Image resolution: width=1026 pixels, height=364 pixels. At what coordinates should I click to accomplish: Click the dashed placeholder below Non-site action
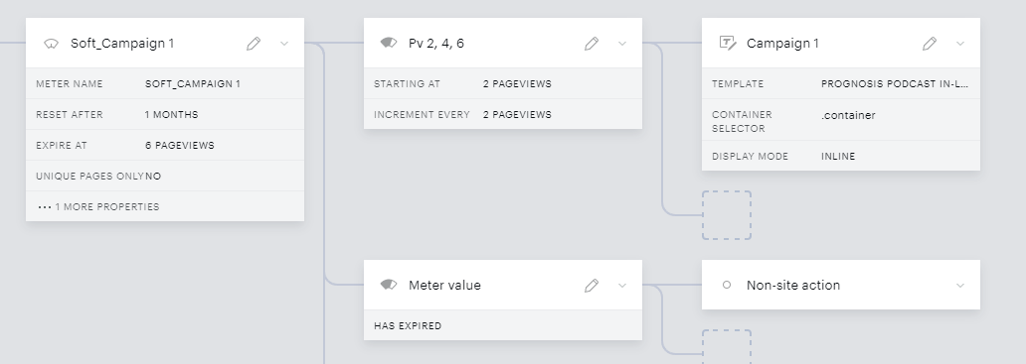coord(727,346)
